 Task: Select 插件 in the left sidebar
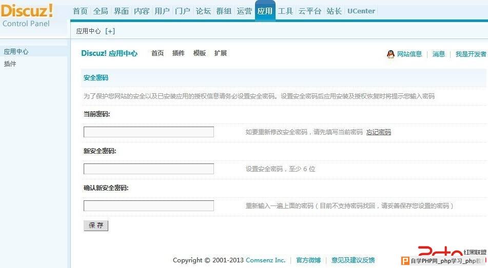point(10,64)
